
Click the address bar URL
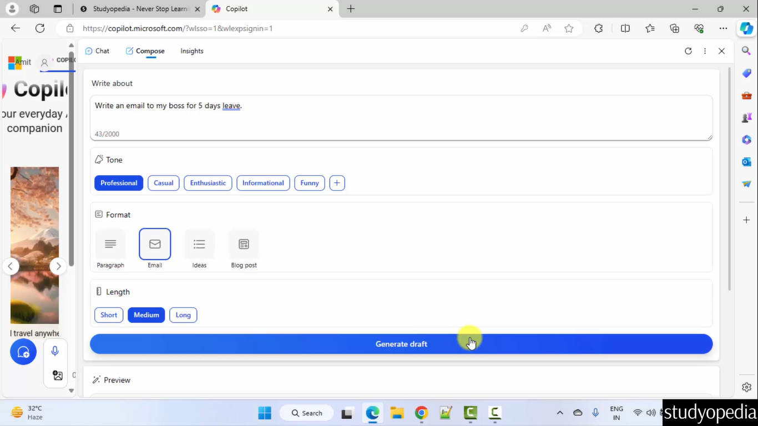click(x=178, y=28)
